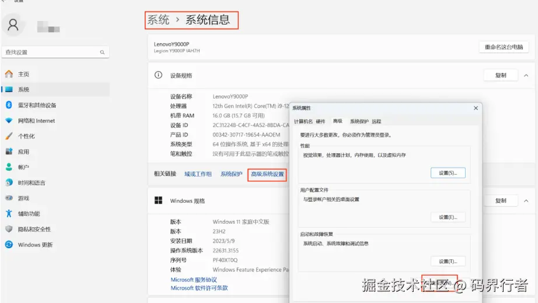Viewport: 538px width, 303px height.
Task: Click 重命名这台电脑 button
Action: (504, 47)
